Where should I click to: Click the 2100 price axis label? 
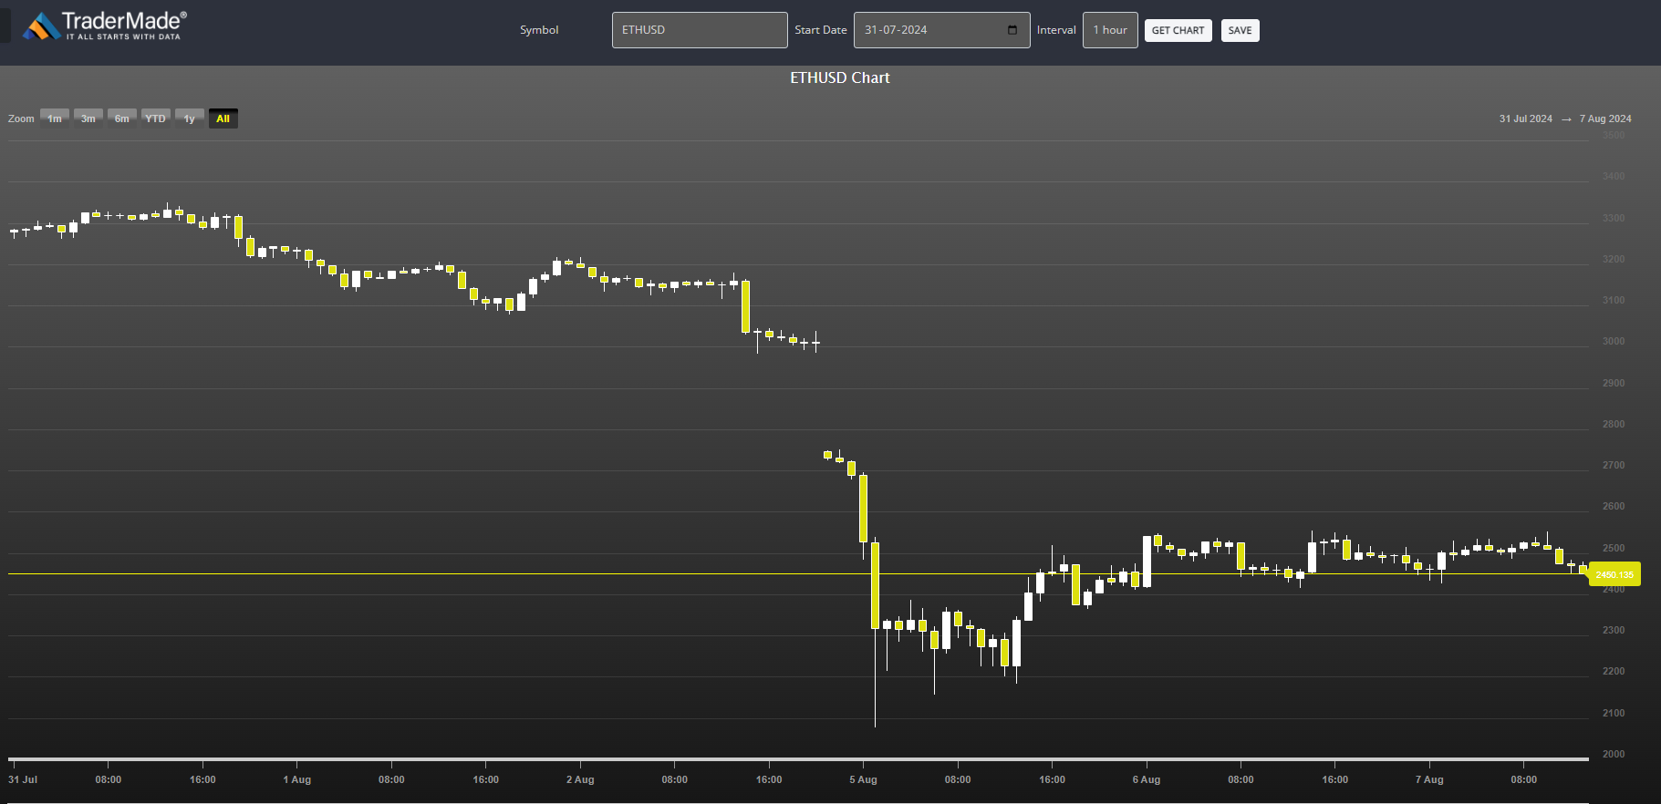tap(1614, 713)
